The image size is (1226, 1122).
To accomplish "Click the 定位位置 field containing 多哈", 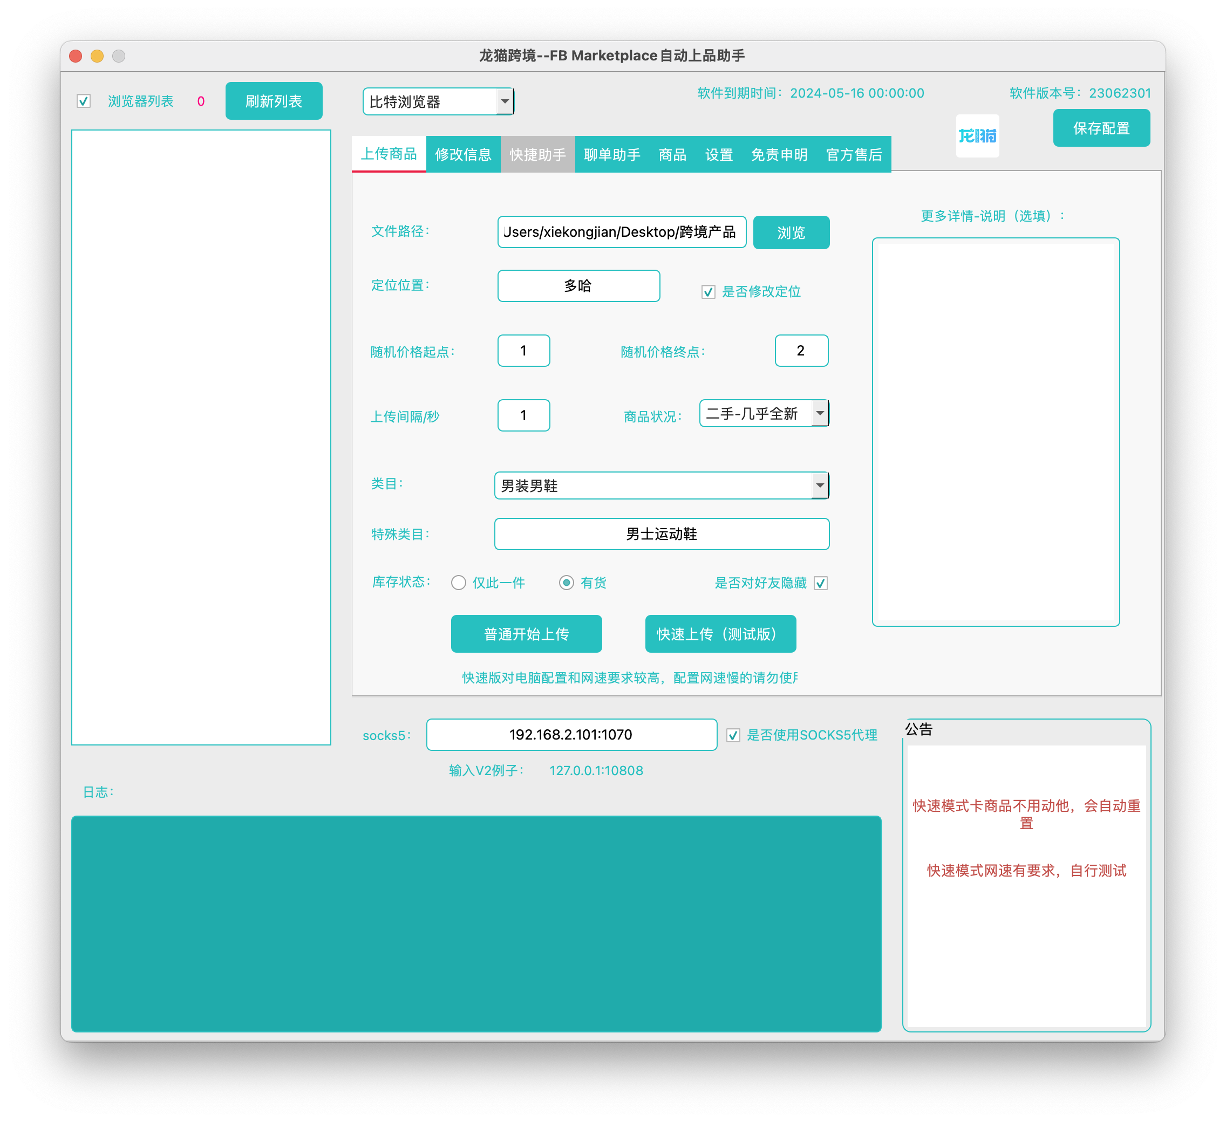I will point(578,286).
